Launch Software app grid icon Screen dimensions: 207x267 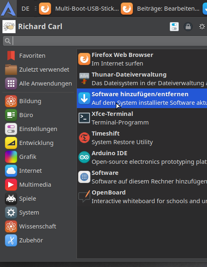[84, 177]
